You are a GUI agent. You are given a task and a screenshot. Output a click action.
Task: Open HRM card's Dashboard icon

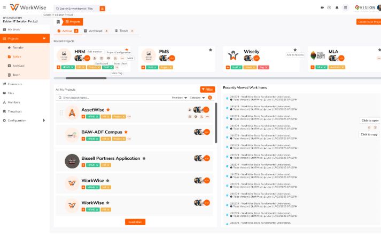(x=102, y=58)
